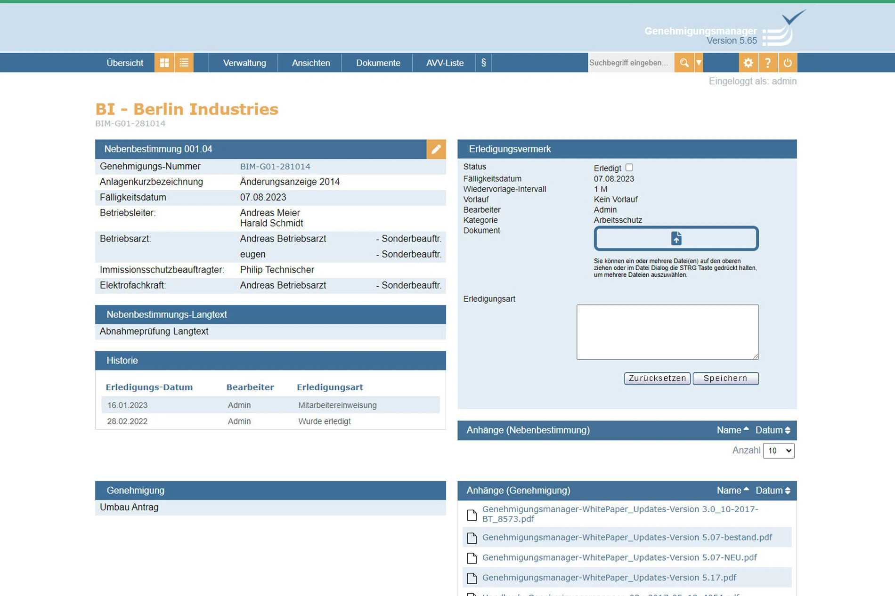The height and width of the screenshot is (596, 895).
Task: Click the document upload drop zone icon
Action: (676, 239)
